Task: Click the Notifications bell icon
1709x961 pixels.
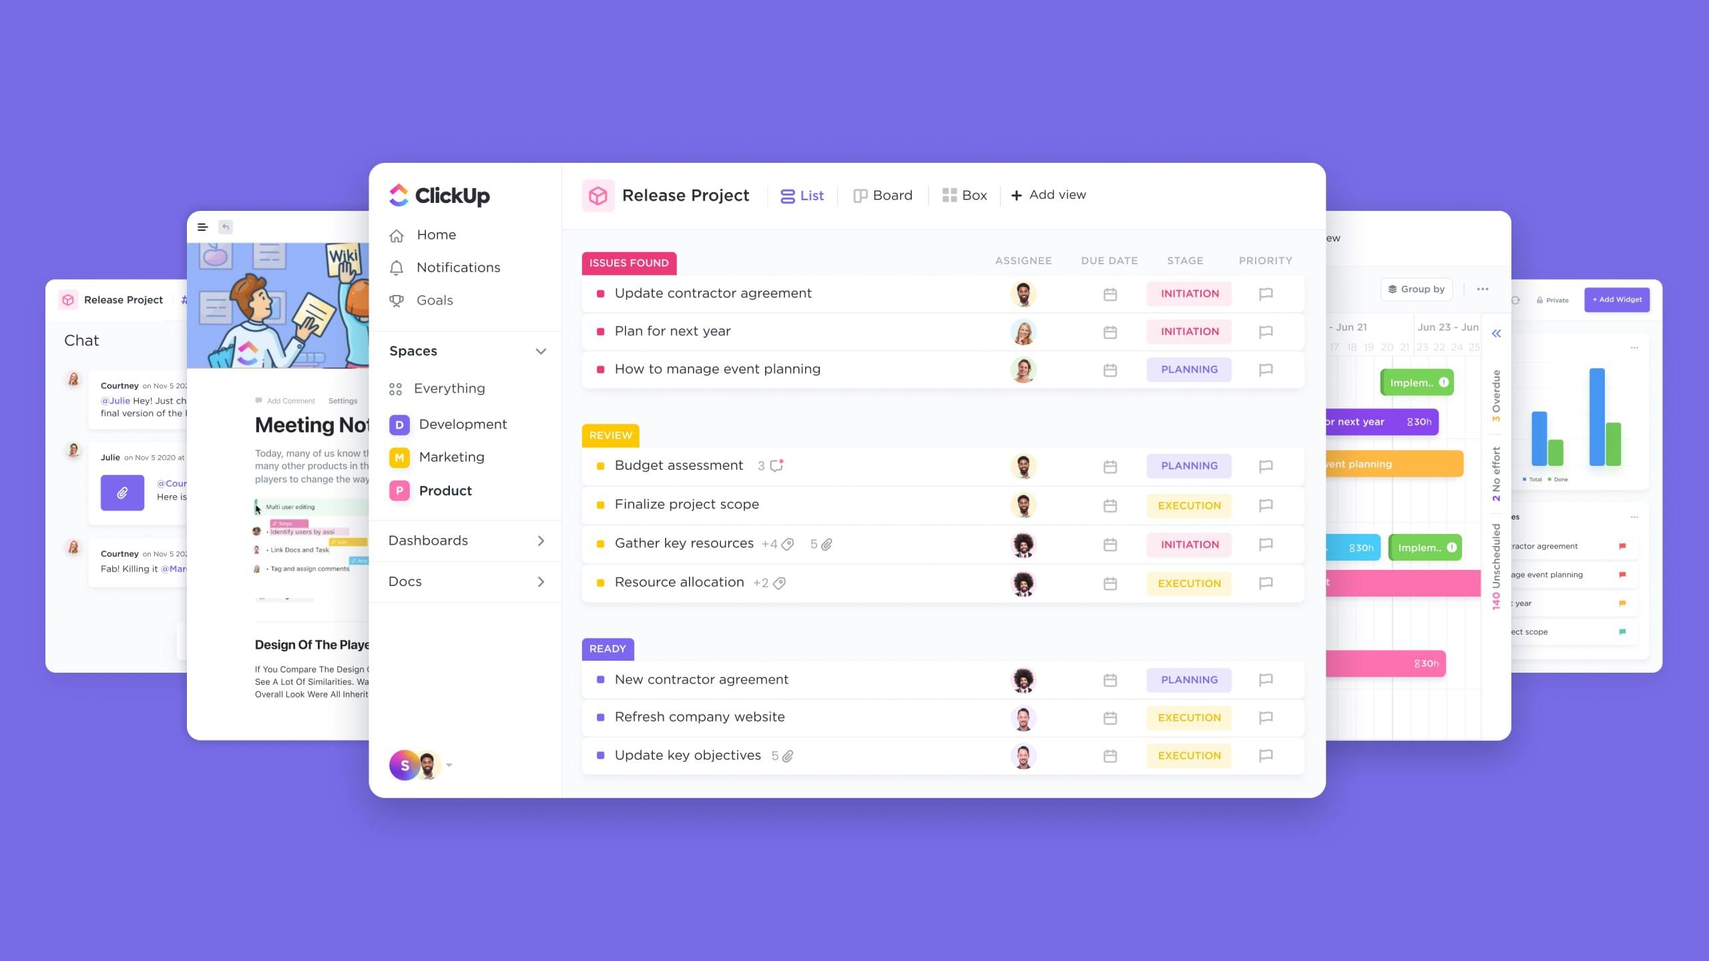Action: point(398,266)
